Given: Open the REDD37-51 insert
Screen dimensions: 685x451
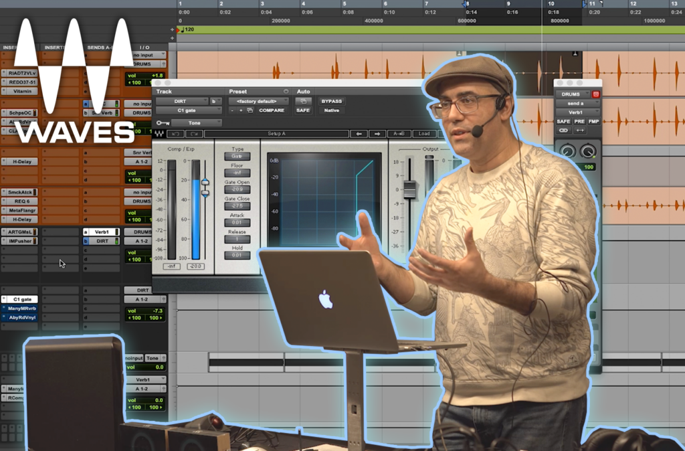Looking at the screenshot, I should point(19,82).
